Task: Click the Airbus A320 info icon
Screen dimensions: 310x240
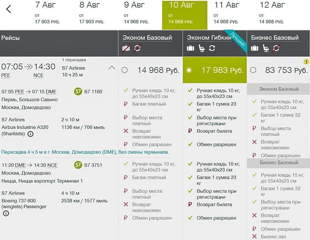Action: 30,134
